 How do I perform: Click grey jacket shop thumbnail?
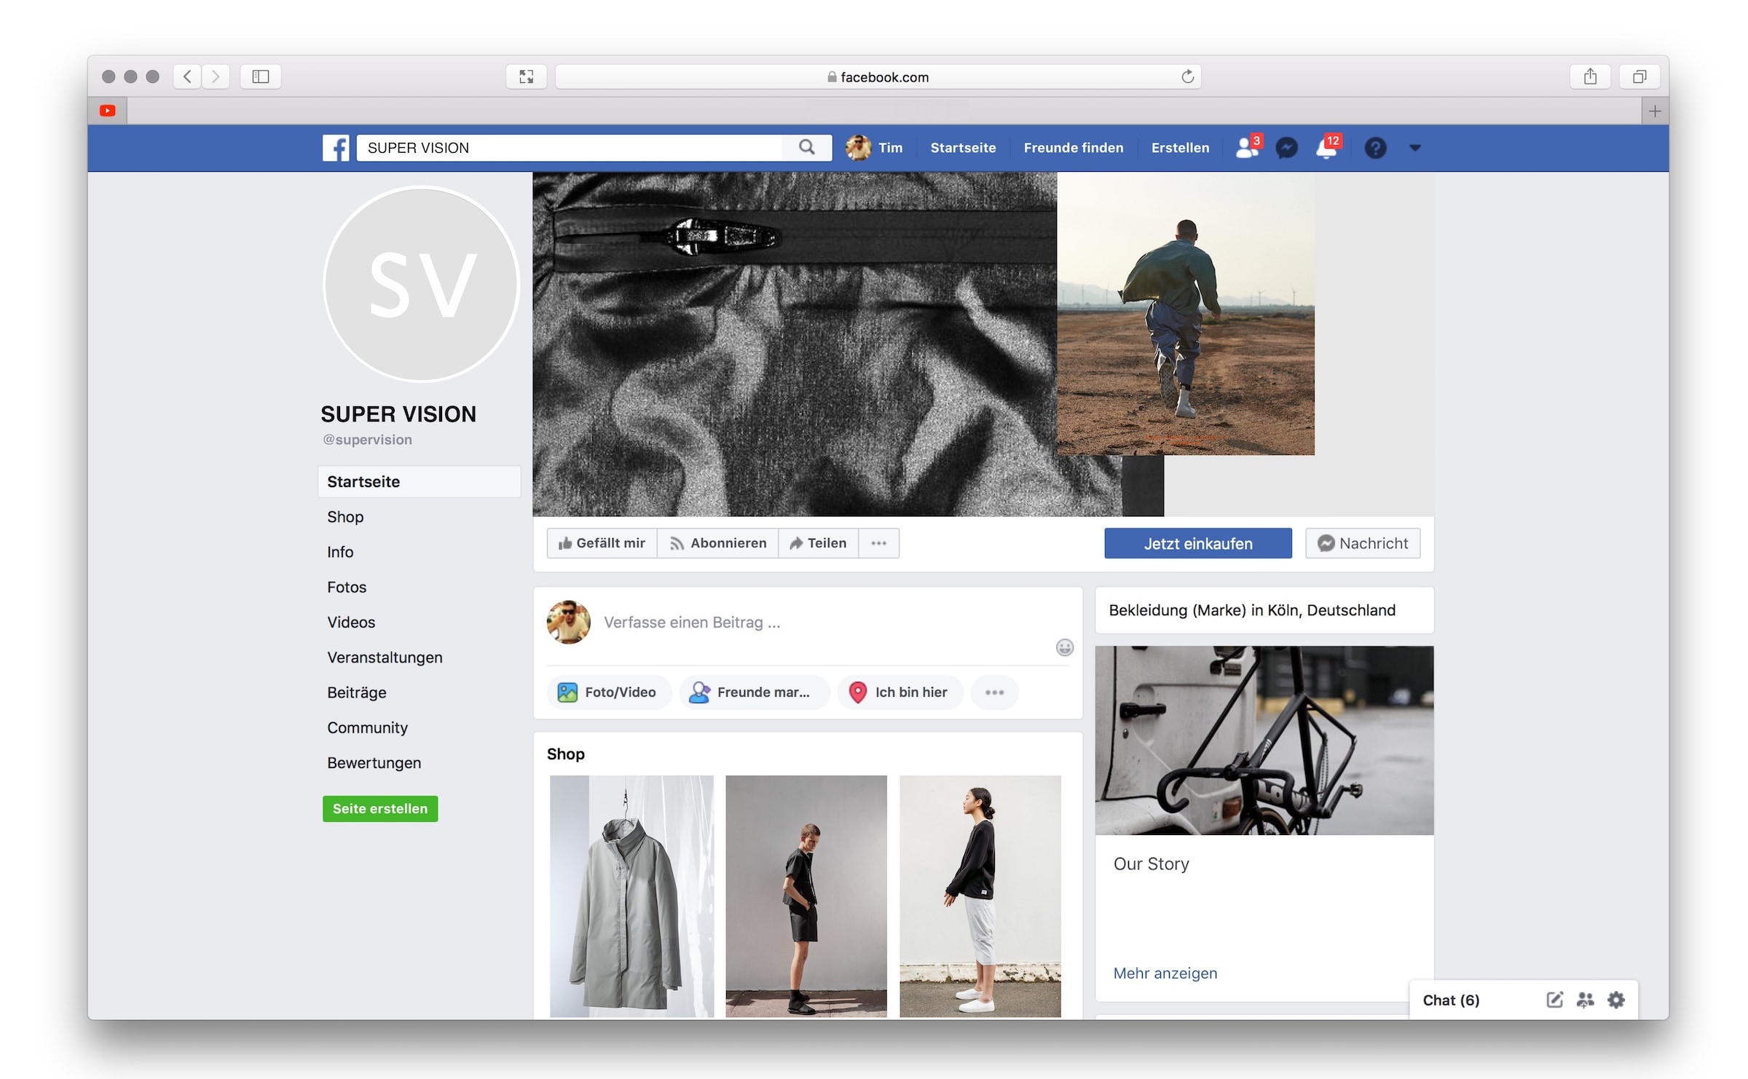pos(631,896)
